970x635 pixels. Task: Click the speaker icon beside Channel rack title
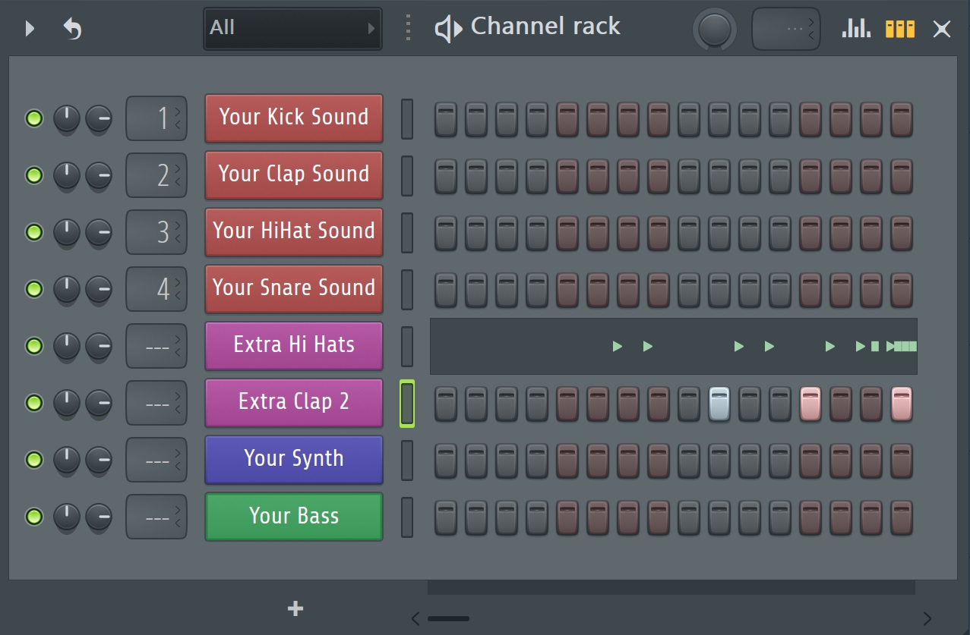pos(448,28)
